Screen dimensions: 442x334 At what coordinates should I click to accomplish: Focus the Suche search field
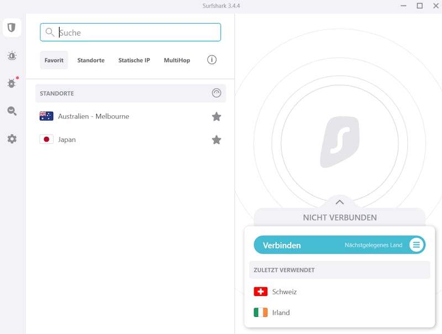click(x=130, y=33)
